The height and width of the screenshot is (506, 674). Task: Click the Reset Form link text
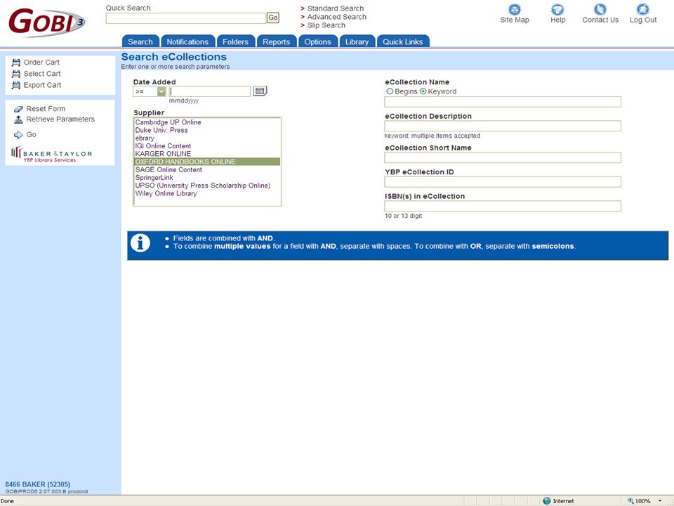tap(46, 109)
